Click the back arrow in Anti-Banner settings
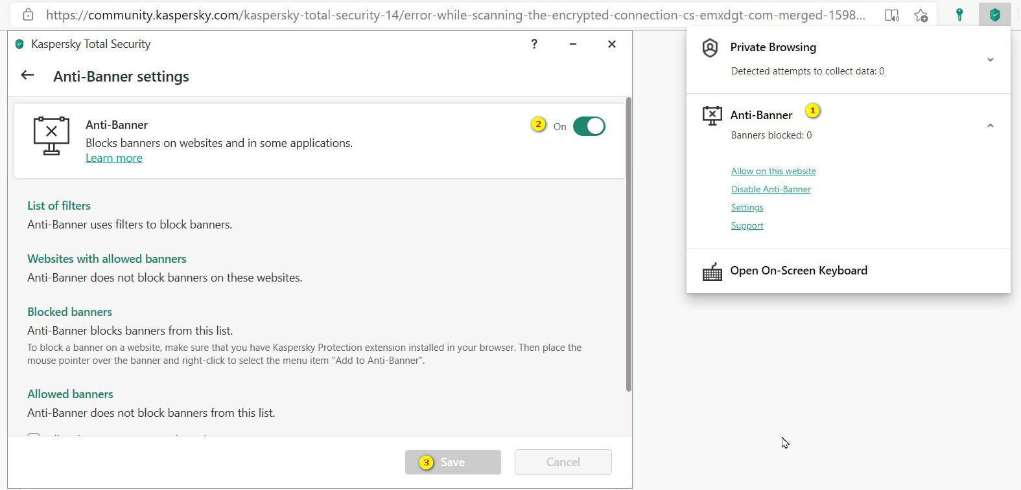1021x490 pixels. (x=27, y=75)
